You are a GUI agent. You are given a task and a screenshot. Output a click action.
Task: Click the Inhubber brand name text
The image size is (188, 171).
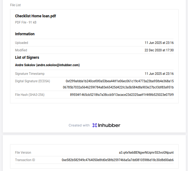pyautogui.click(x=110, y=125)
